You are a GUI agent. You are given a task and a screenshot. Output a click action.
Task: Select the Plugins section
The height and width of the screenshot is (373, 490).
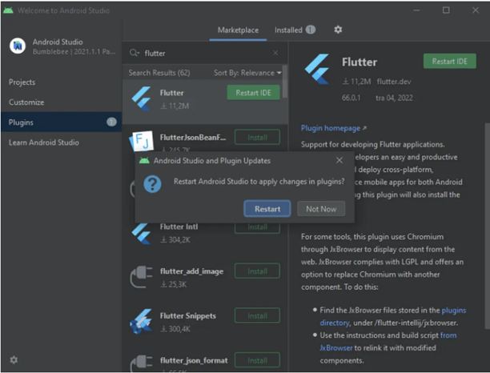[61, 122]
